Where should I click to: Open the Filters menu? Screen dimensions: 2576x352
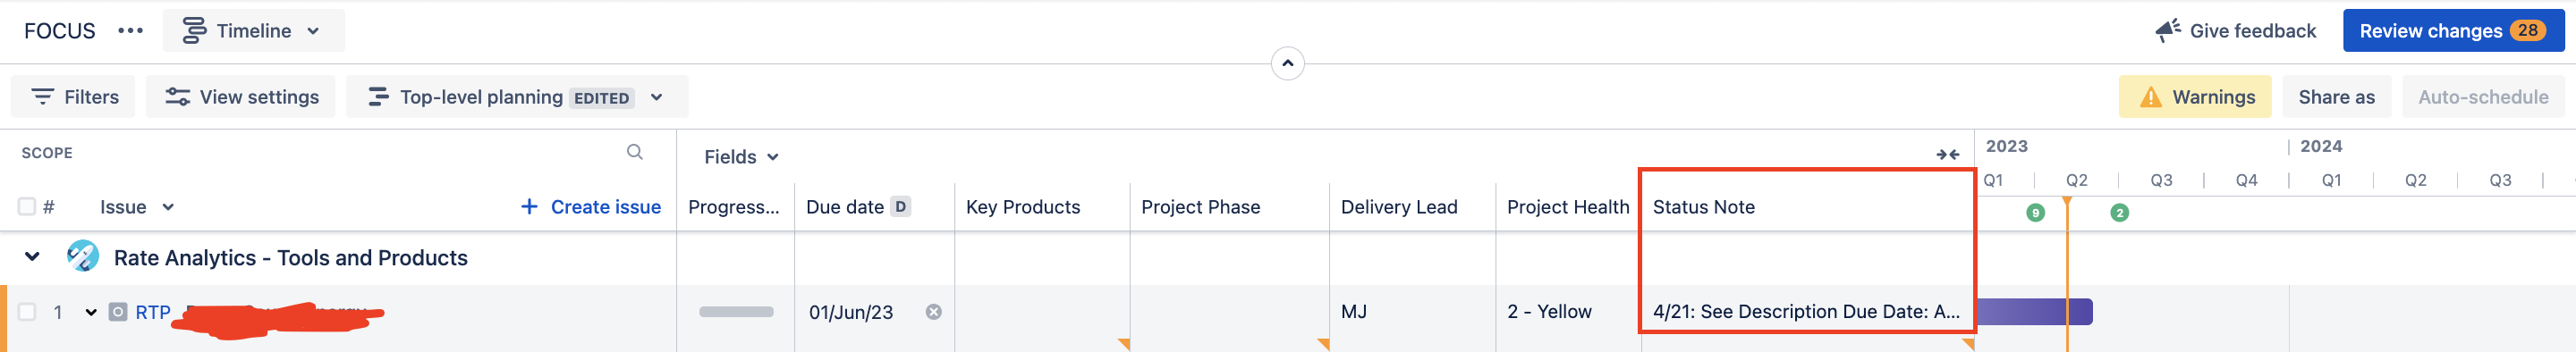tap(73, 97)
